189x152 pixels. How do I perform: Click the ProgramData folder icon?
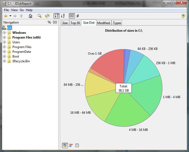(x=9, y=52)
